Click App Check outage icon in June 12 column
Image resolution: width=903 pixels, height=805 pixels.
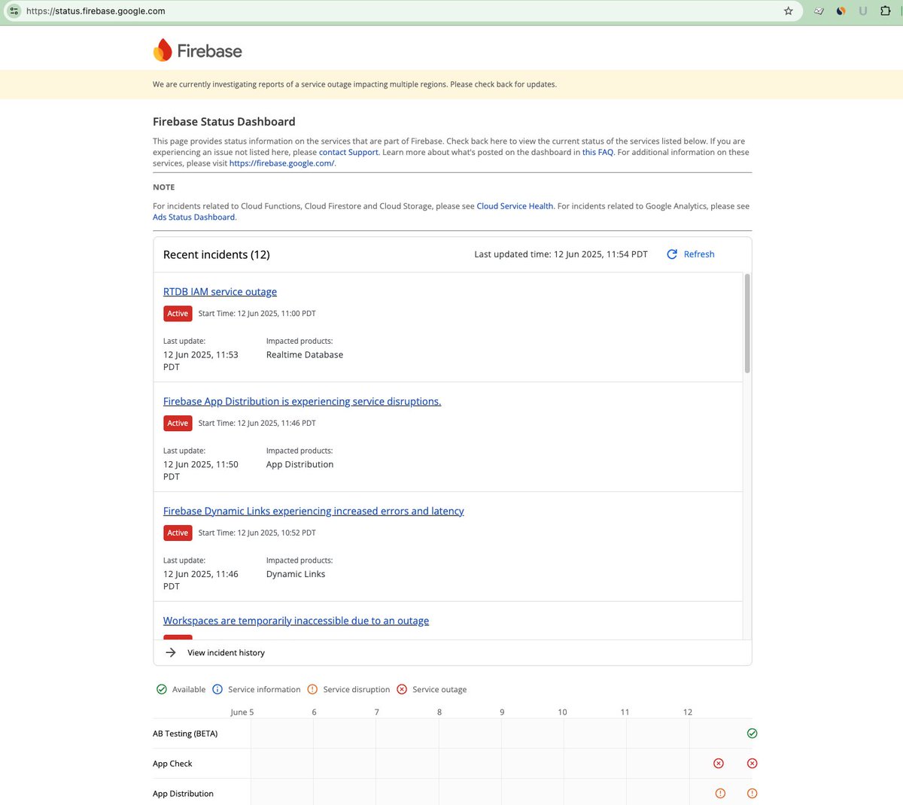pyautogui.click(x=719, y=764)
